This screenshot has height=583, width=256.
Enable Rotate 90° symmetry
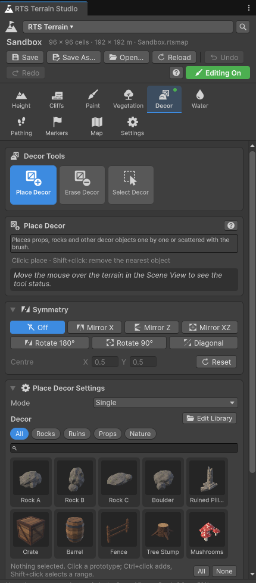pos(129,343)
